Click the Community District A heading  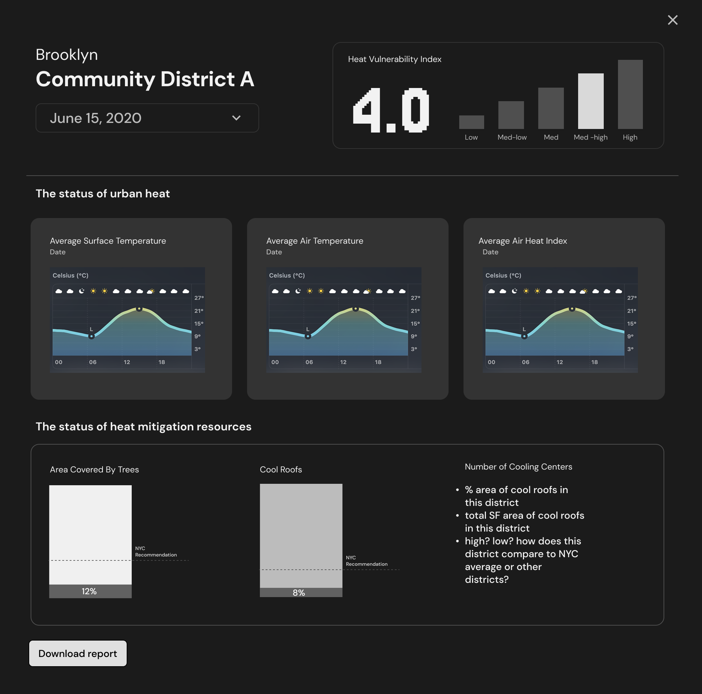point(145,79)
